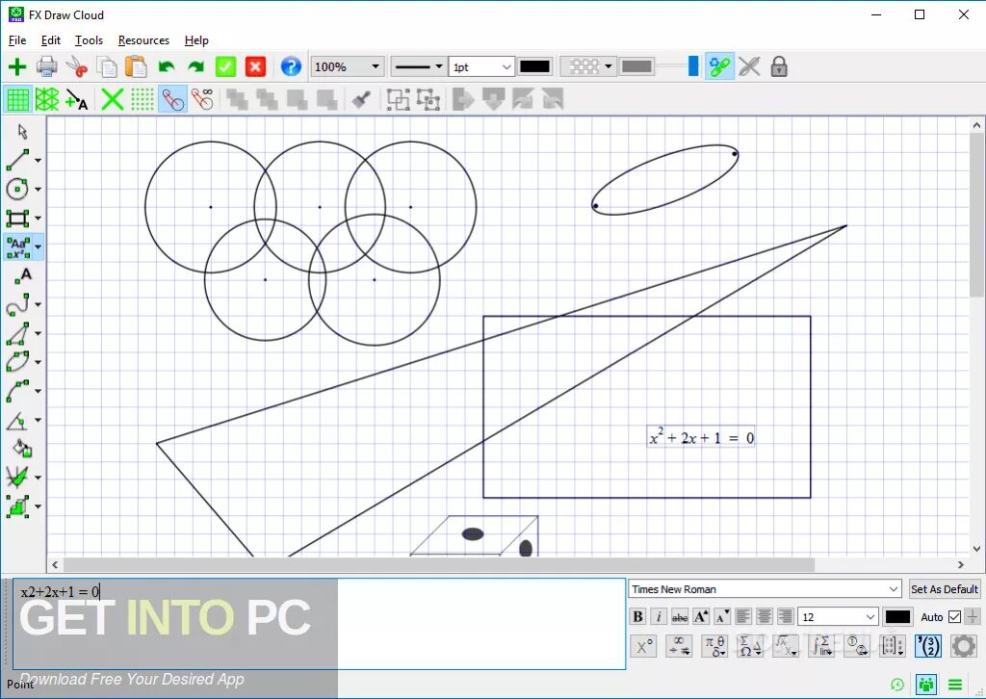The width and height of the screenshot is (986, 699).
Task: Click the green X axes icon
Action: (x=113, y=99)
